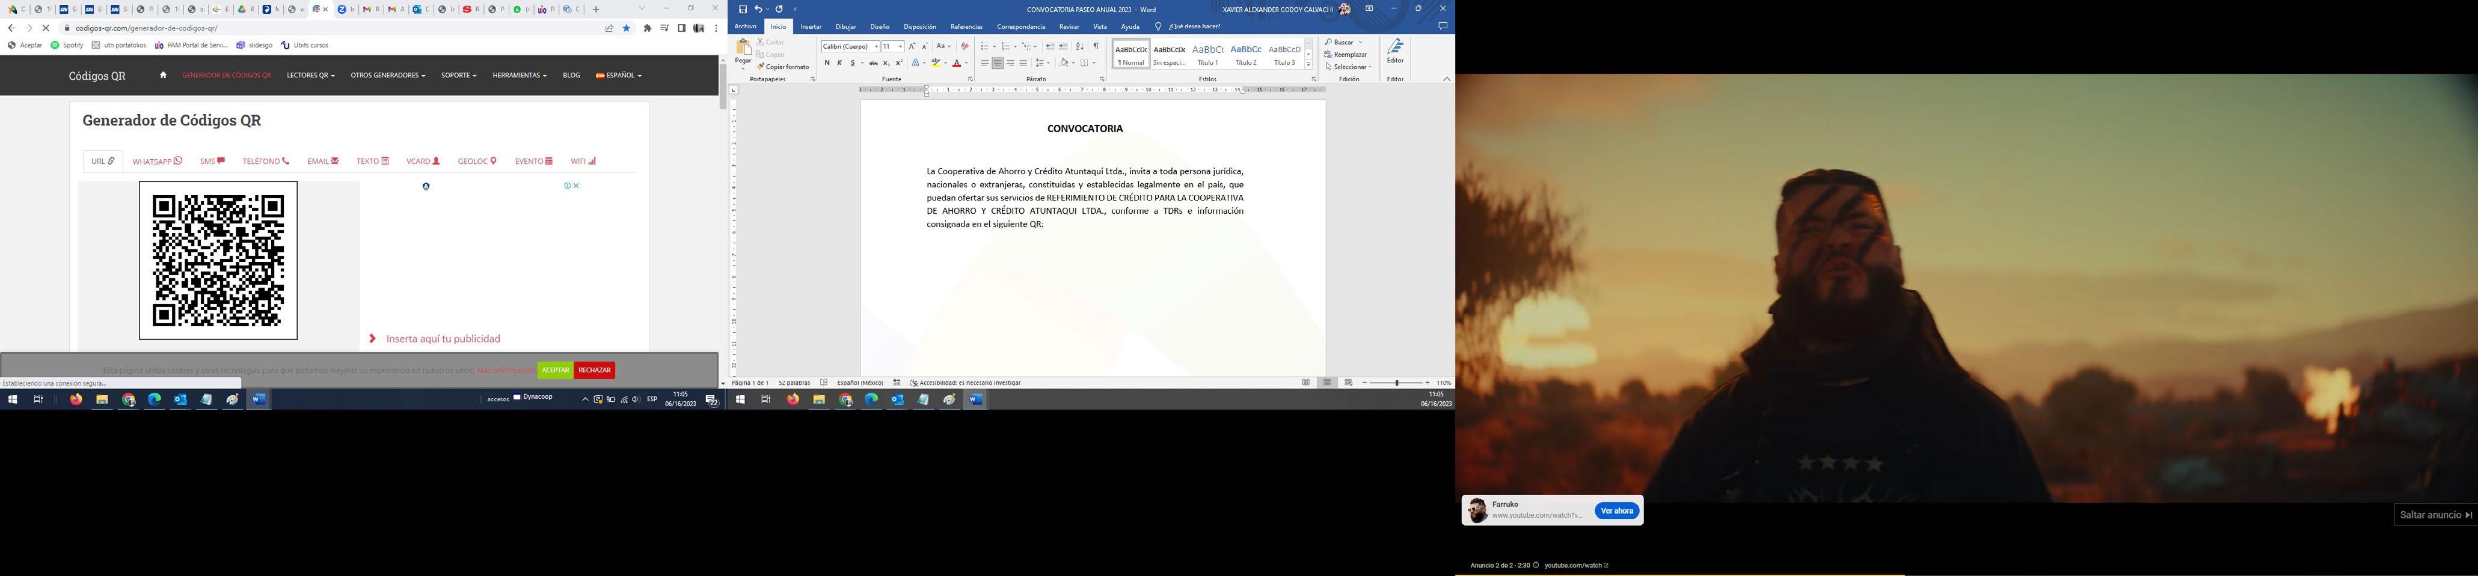Image resolution: width=2478 pixels, height=576 pixels.
Task: Toggle strikethrough (abc) formatting in Word
Action: (x=873, y=62)
